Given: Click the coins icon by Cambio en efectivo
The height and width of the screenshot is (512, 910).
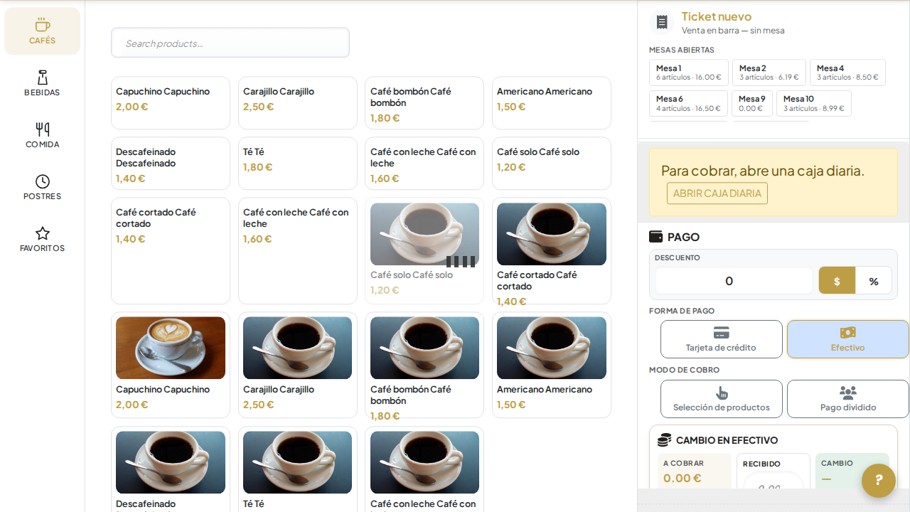Looking at the screenshot, I should (665, 440).
